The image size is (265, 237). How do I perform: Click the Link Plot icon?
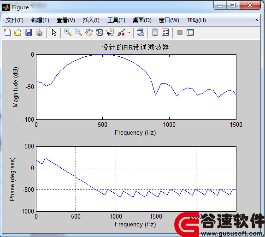click(140, 32)
